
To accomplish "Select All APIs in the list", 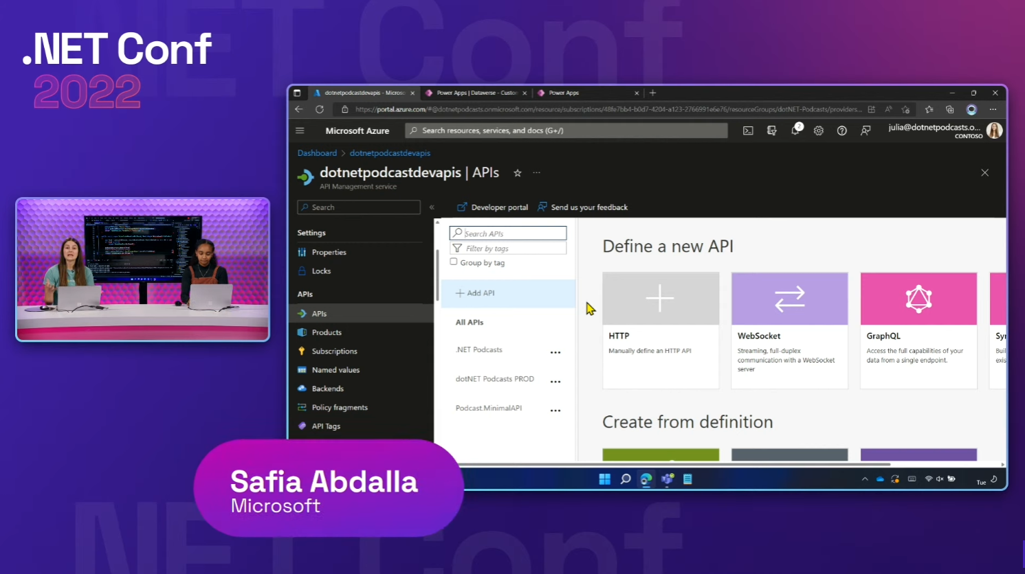I will point(470,322).
